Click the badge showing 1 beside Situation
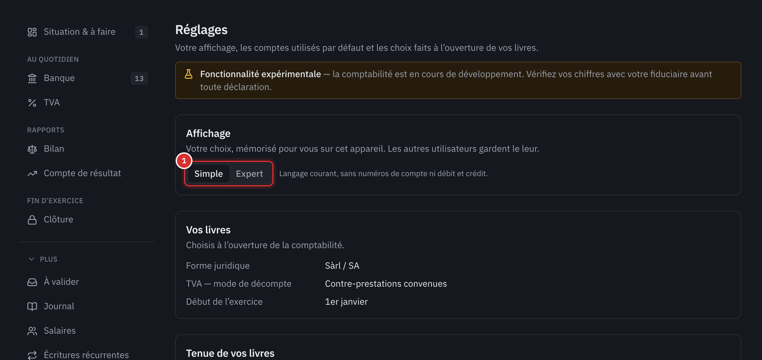Viewport: 762px width, 360px height. (141, 32)
